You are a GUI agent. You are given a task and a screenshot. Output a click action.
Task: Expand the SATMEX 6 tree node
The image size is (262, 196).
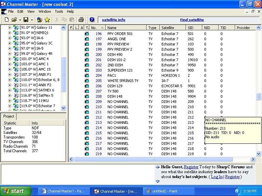9,90
